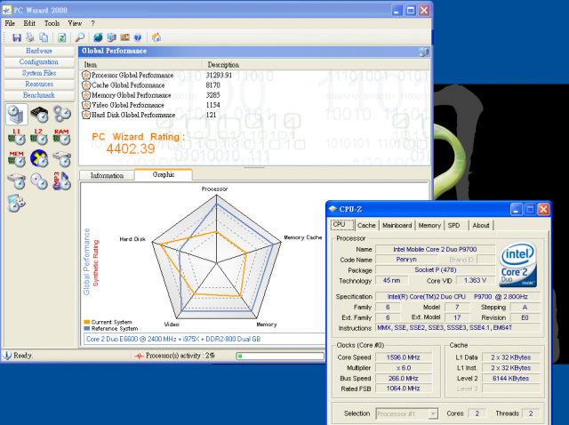Open the Cache tab in CPU-Z

(x=366, y=225)
